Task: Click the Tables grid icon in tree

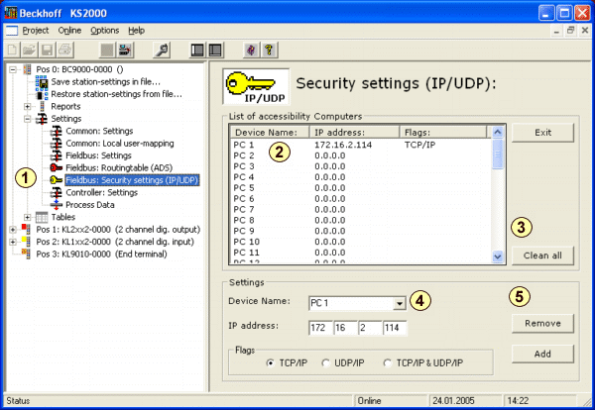Action: 42,217
